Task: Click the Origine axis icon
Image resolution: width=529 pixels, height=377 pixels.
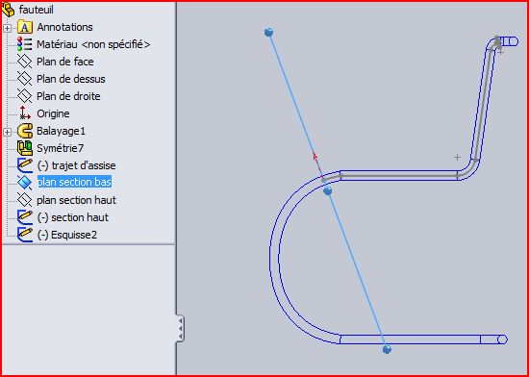Action: pos(25,113)
